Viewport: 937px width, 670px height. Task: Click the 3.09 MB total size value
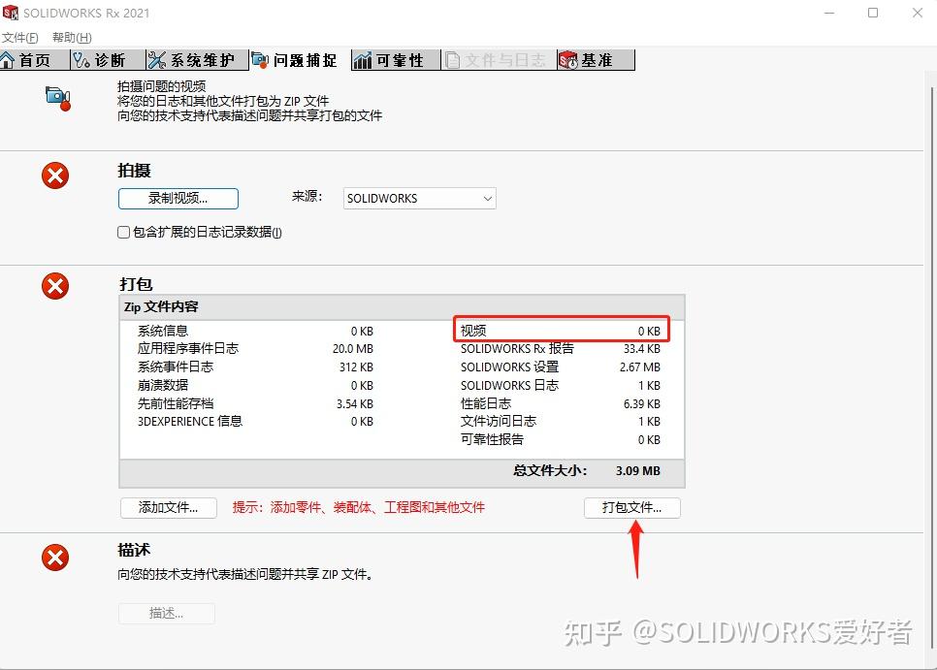638,470
